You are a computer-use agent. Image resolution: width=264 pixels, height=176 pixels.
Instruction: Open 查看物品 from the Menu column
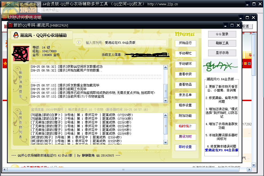(185, 85)
